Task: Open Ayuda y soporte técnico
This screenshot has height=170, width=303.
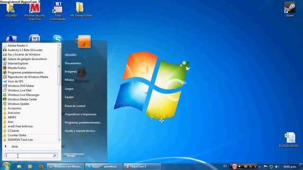Action: (x=80, y=131)
